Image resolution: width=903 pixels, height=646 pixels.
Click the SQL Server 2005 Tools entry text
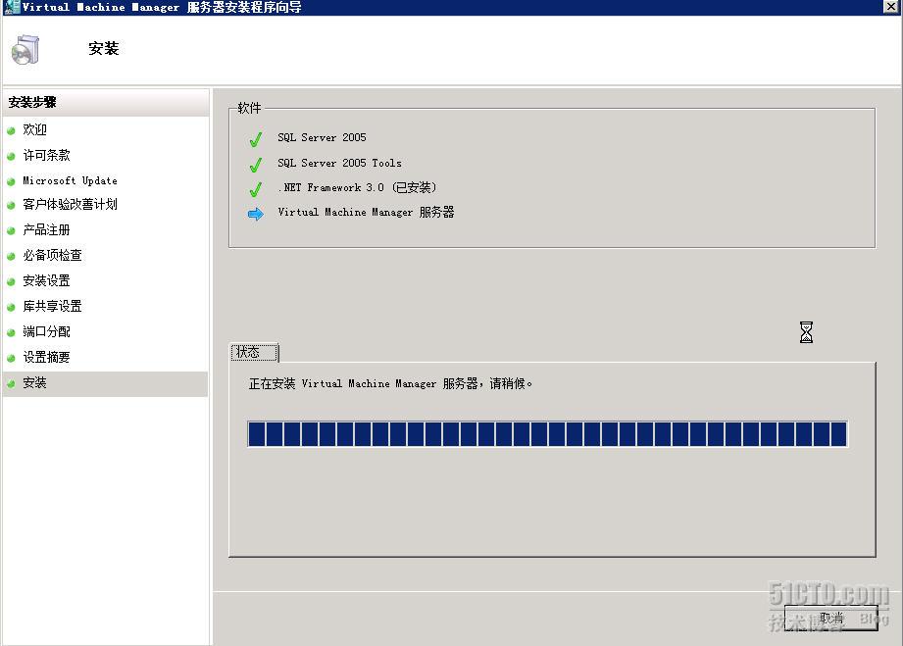coord(339,163)
